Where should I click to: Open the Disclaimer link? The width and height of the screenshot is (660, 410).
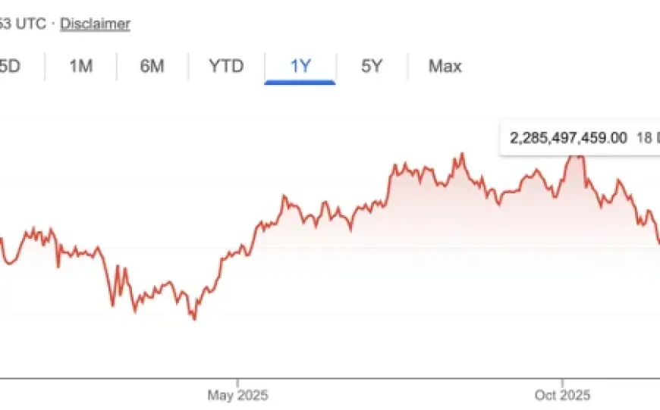click(x=95, y=23)
